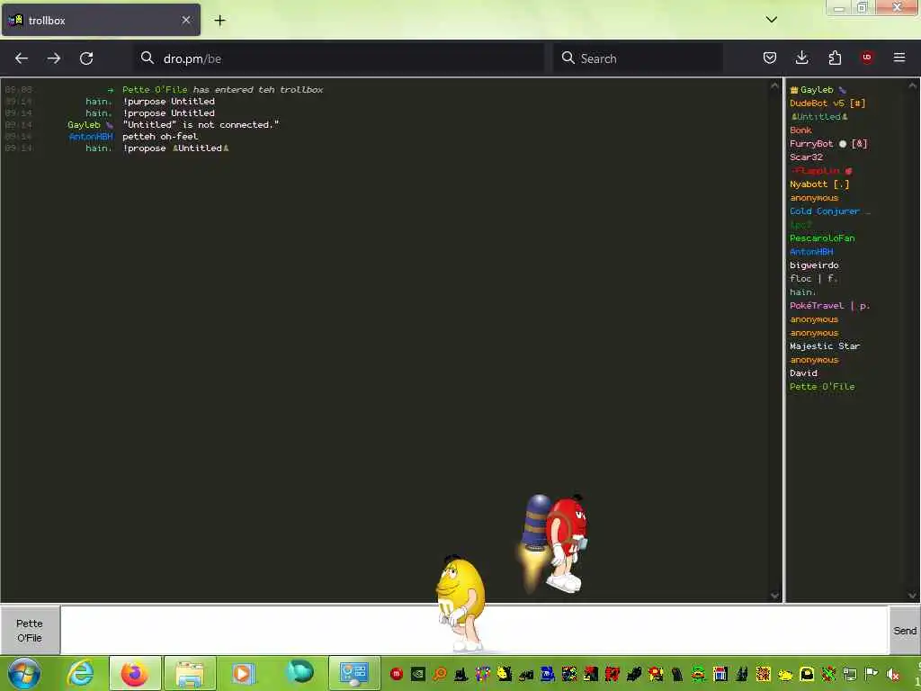Click the orange magnifier tray icon
921x691 pixels.
click(439, 674)
